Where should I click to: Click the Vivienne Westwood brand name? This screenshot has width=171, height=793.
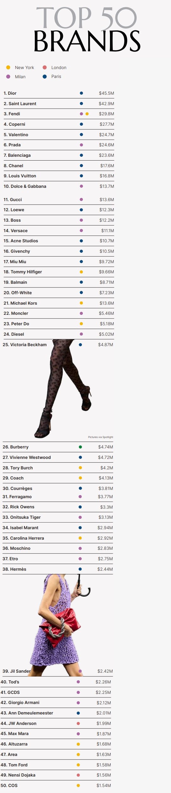[x=27, y=457]
